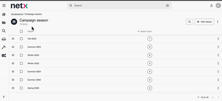Follow the Vocabularies breadcrumb link
The width and height of the screenshot is (222, 101).
[x=17, y=14]
